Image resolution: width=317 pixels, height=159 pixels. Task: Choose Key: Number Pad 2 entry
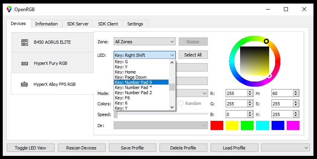click(x=141, y=93)
